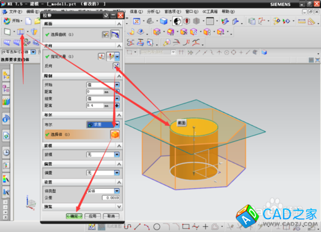Click the Curve selection icon in Section
Screen dimensions: 321x232
point(115,35)
